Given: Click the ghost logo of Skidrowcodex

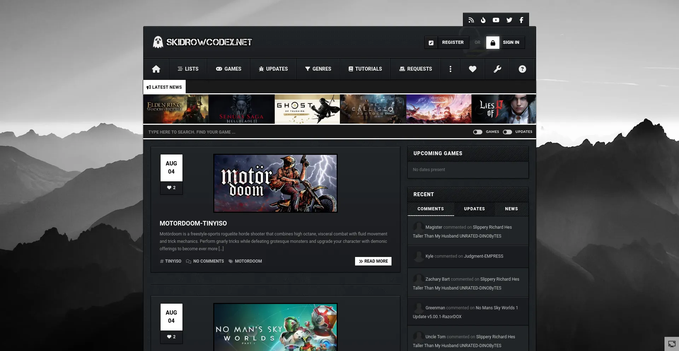Looking at the screenshot, I should 158,42.
